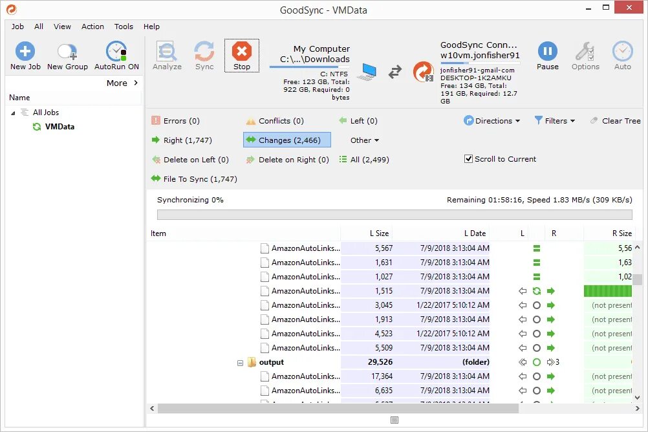The image size is (648, 432).
Task: Click the GoodSync logo in title bar
Action: (x=11, y=9)
